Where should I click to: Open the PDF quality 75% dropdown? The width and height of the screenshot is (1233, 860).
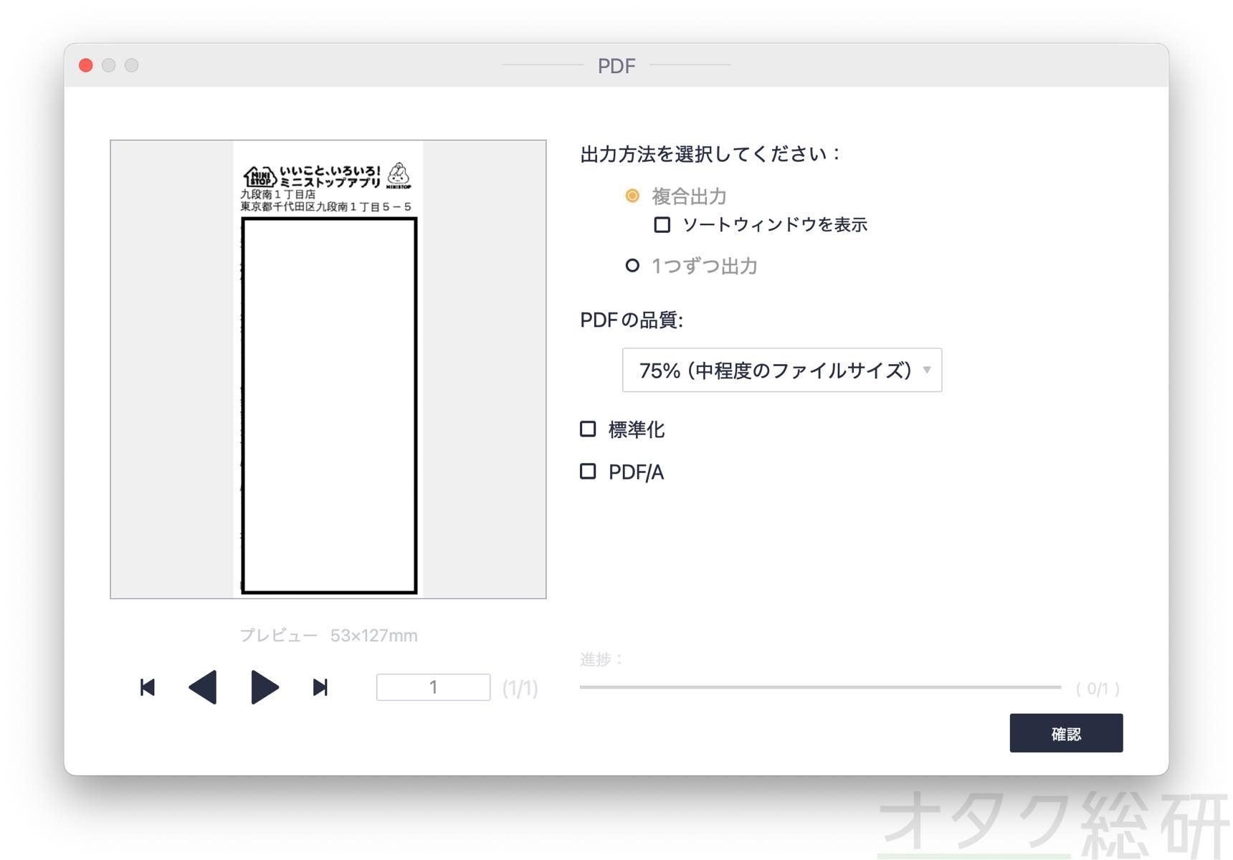(781, 371)
